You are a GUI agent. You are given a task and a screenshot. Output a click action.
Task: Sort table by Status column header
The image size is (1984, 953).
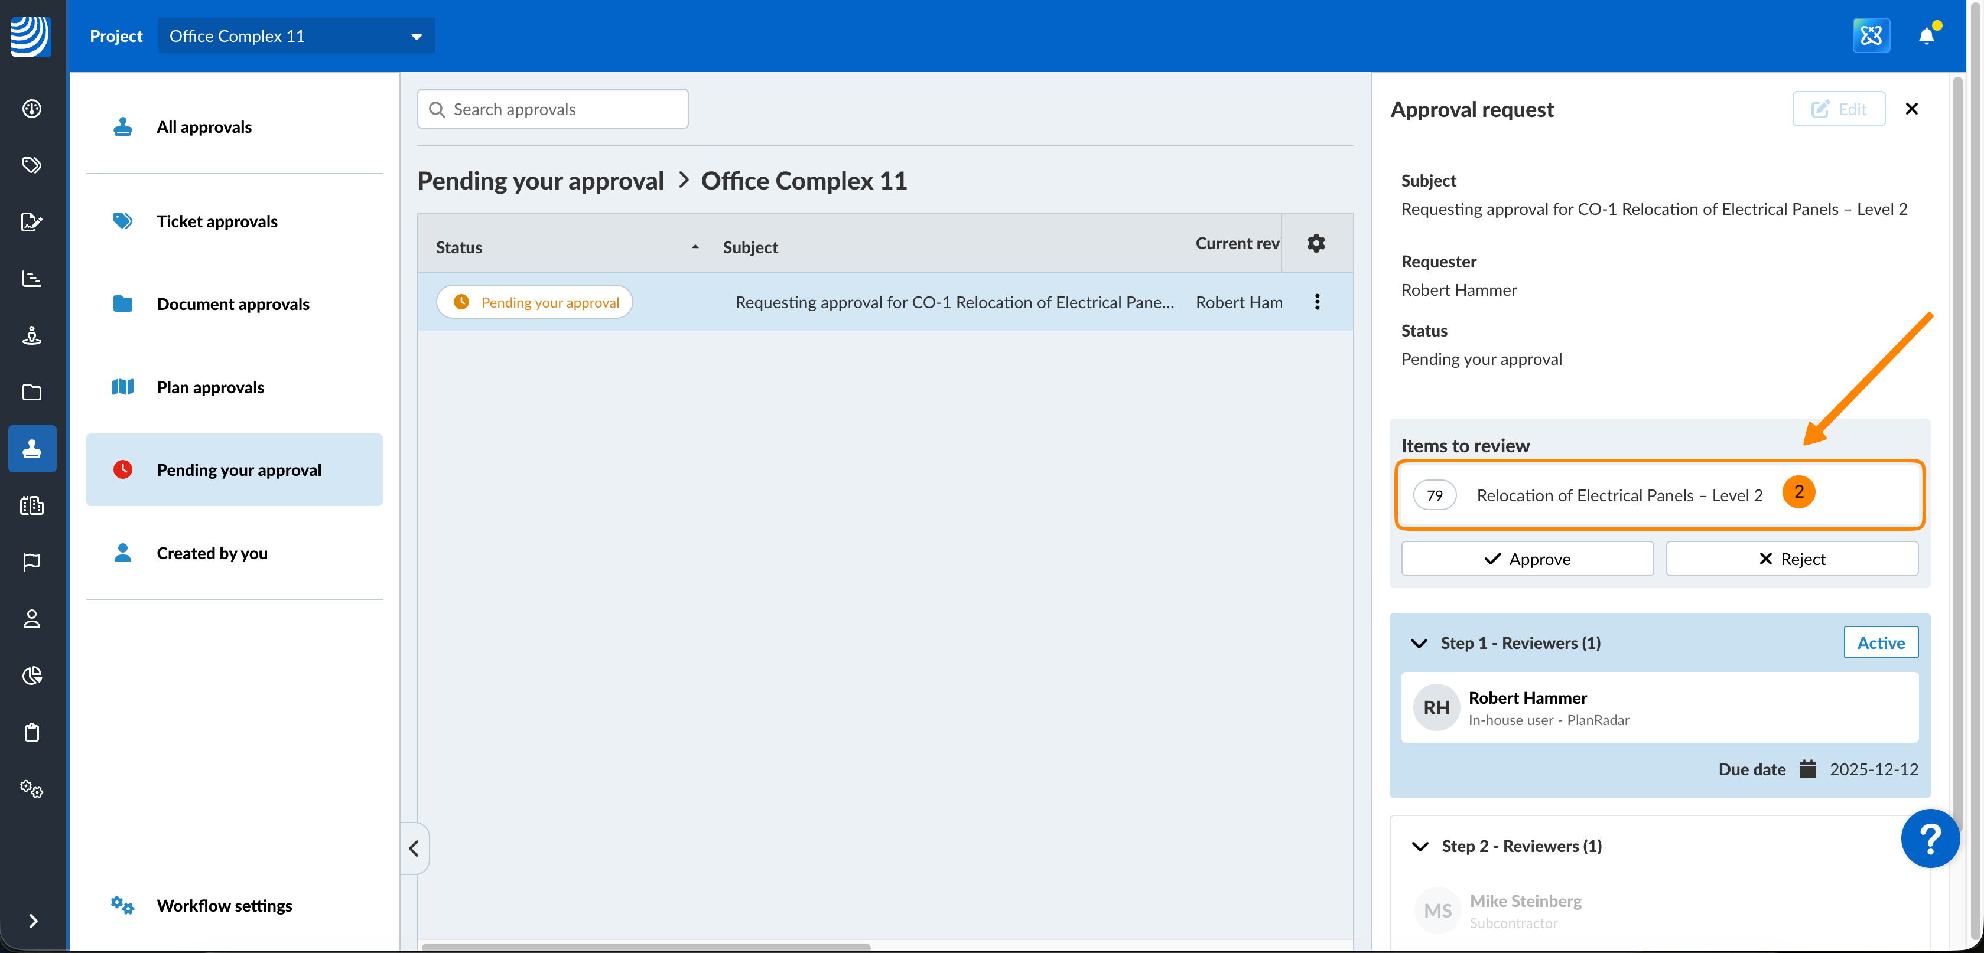click(459, 247)
